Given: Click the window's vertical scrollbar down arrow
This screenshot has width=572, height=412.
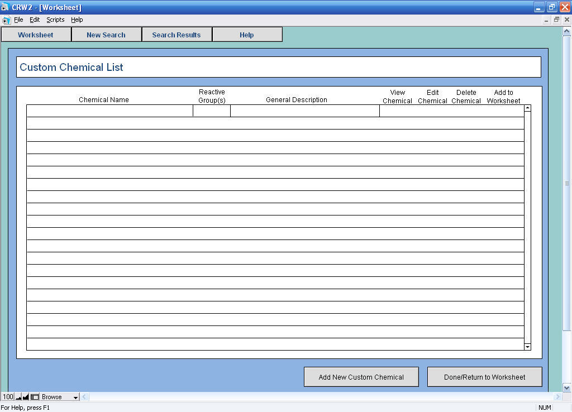Looking at the screenshot, I should [566, 387].
